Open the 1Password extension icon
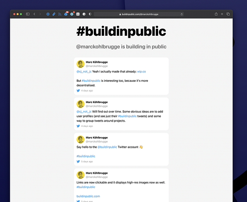This screenshot has width=247, height=202. 48,14
